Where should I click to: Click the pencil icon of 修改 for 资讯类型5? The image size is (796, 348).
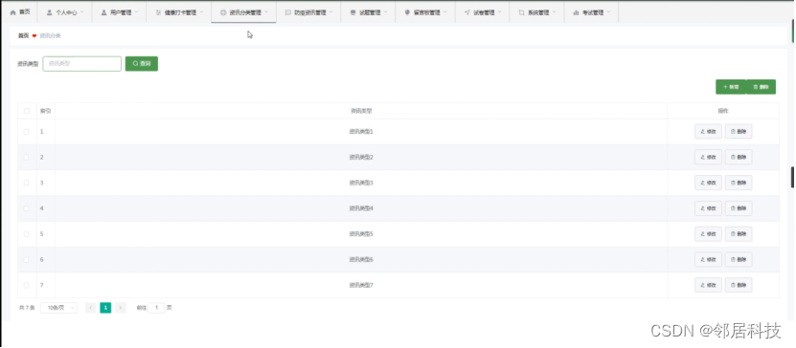coord(702,234)
